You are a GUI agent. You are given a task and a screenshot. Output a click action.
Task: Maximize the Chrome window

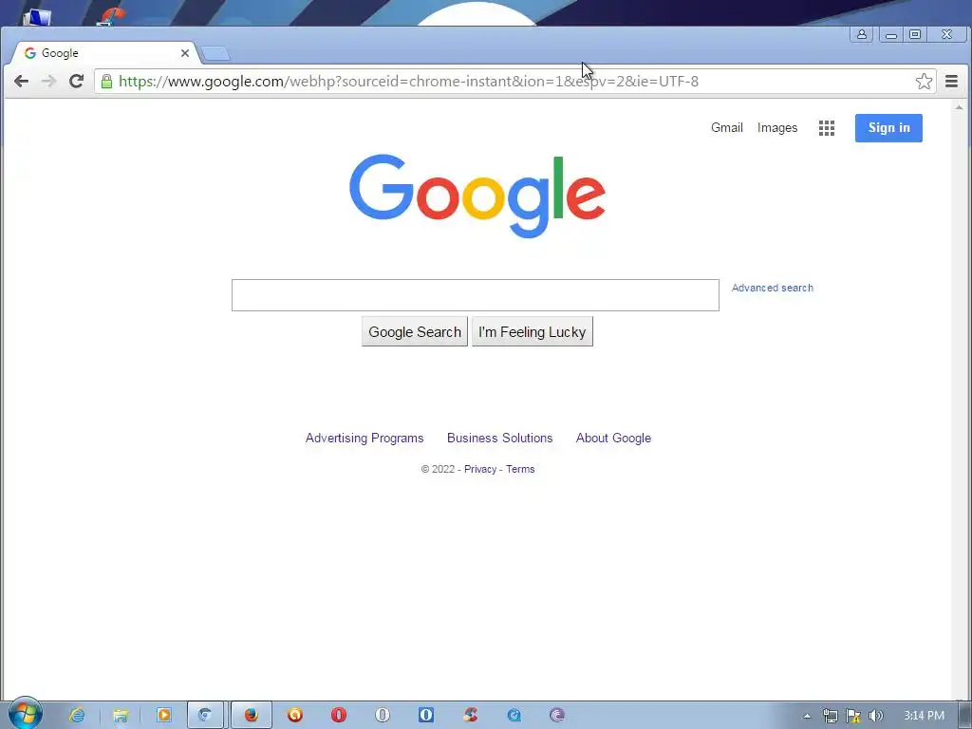(915, 35)
